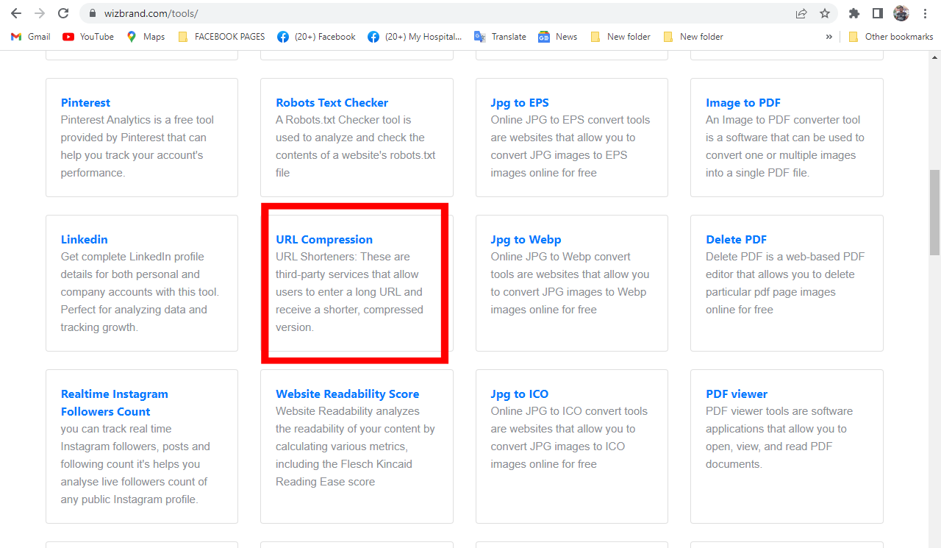Viewport: 941px width, 548px height.
Task: Open the browser profile avatar
Action: click(901, 13)
